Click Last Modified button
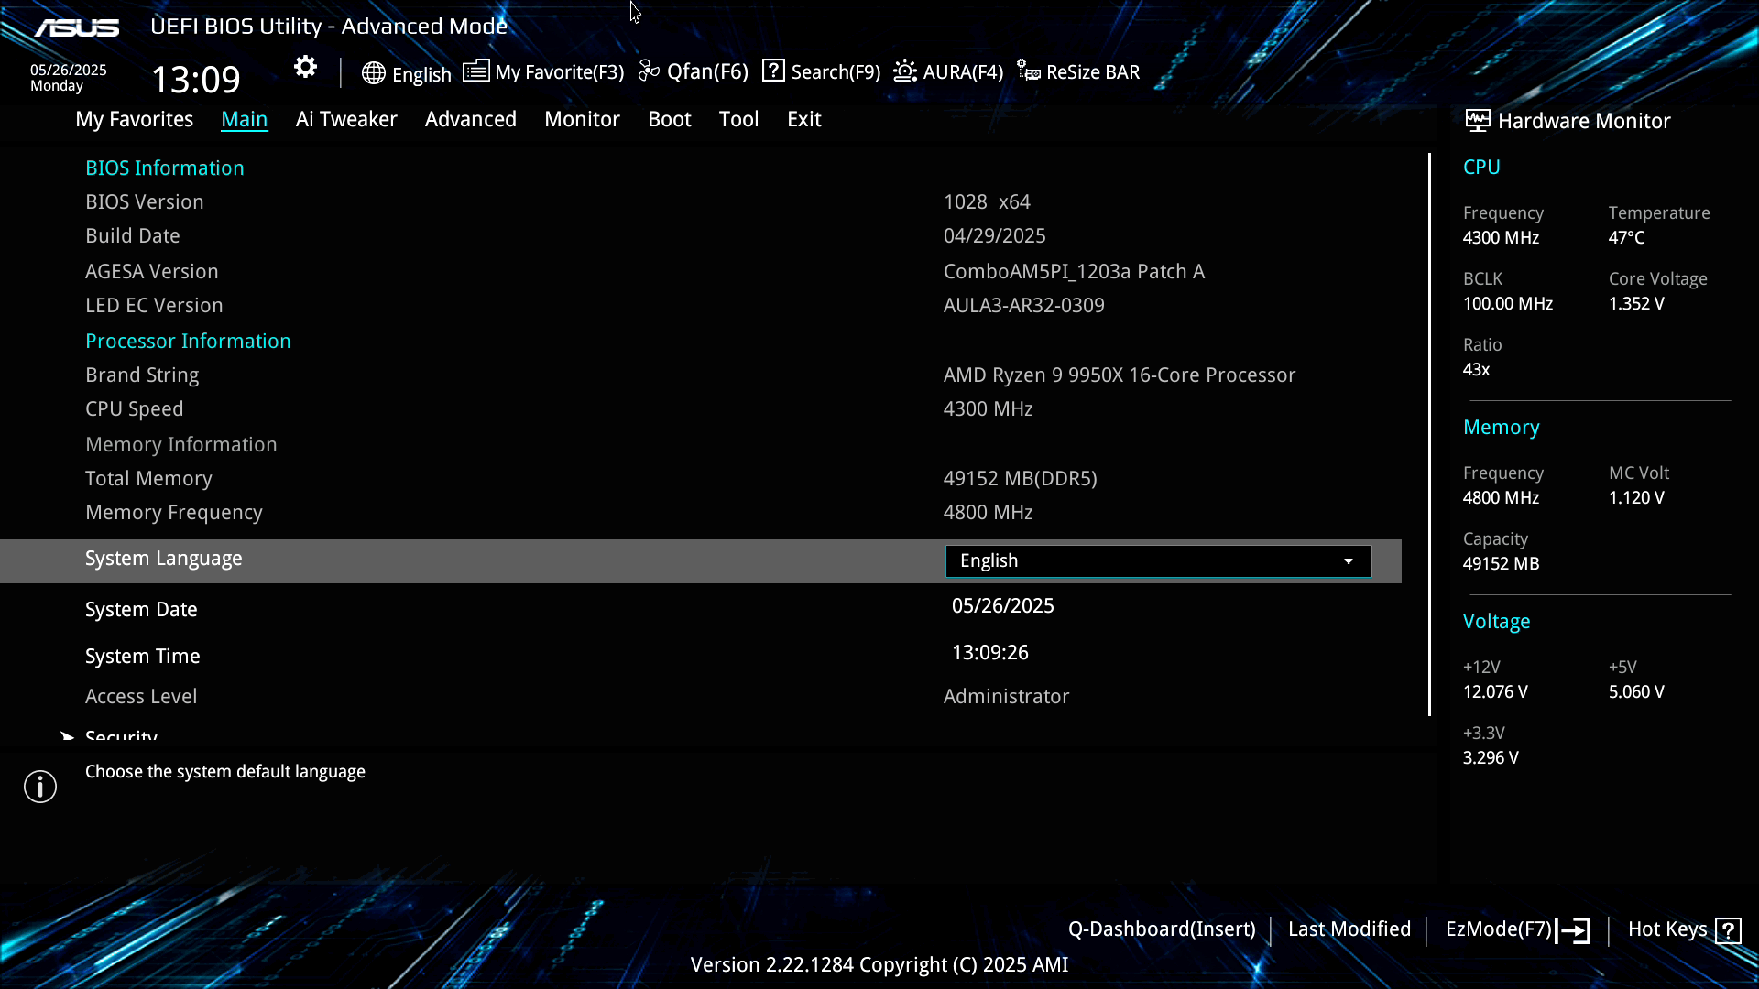Screen dimensions: 1759x989 [x=1349, y=929]
